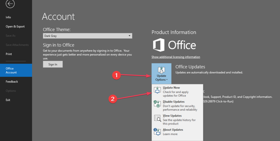Click the View Updates magnifier icon
Screen dimensions: 280x141
coord(157,118)
